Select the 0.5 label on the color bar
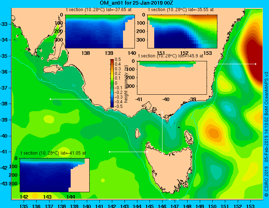The image size is (269, 208). click(x=118, y=60)
